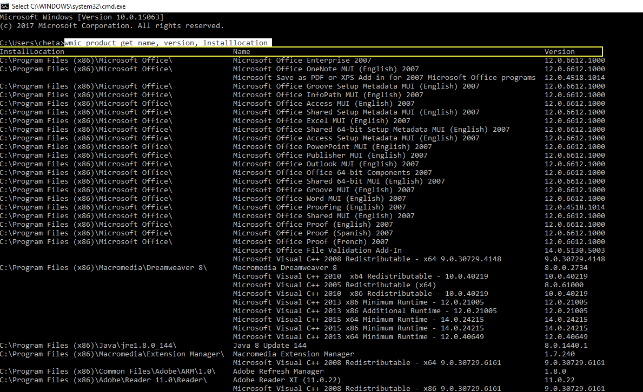
Task: Click the Dreamweaver 8 install location path
Action: click(x=103, y=267)
